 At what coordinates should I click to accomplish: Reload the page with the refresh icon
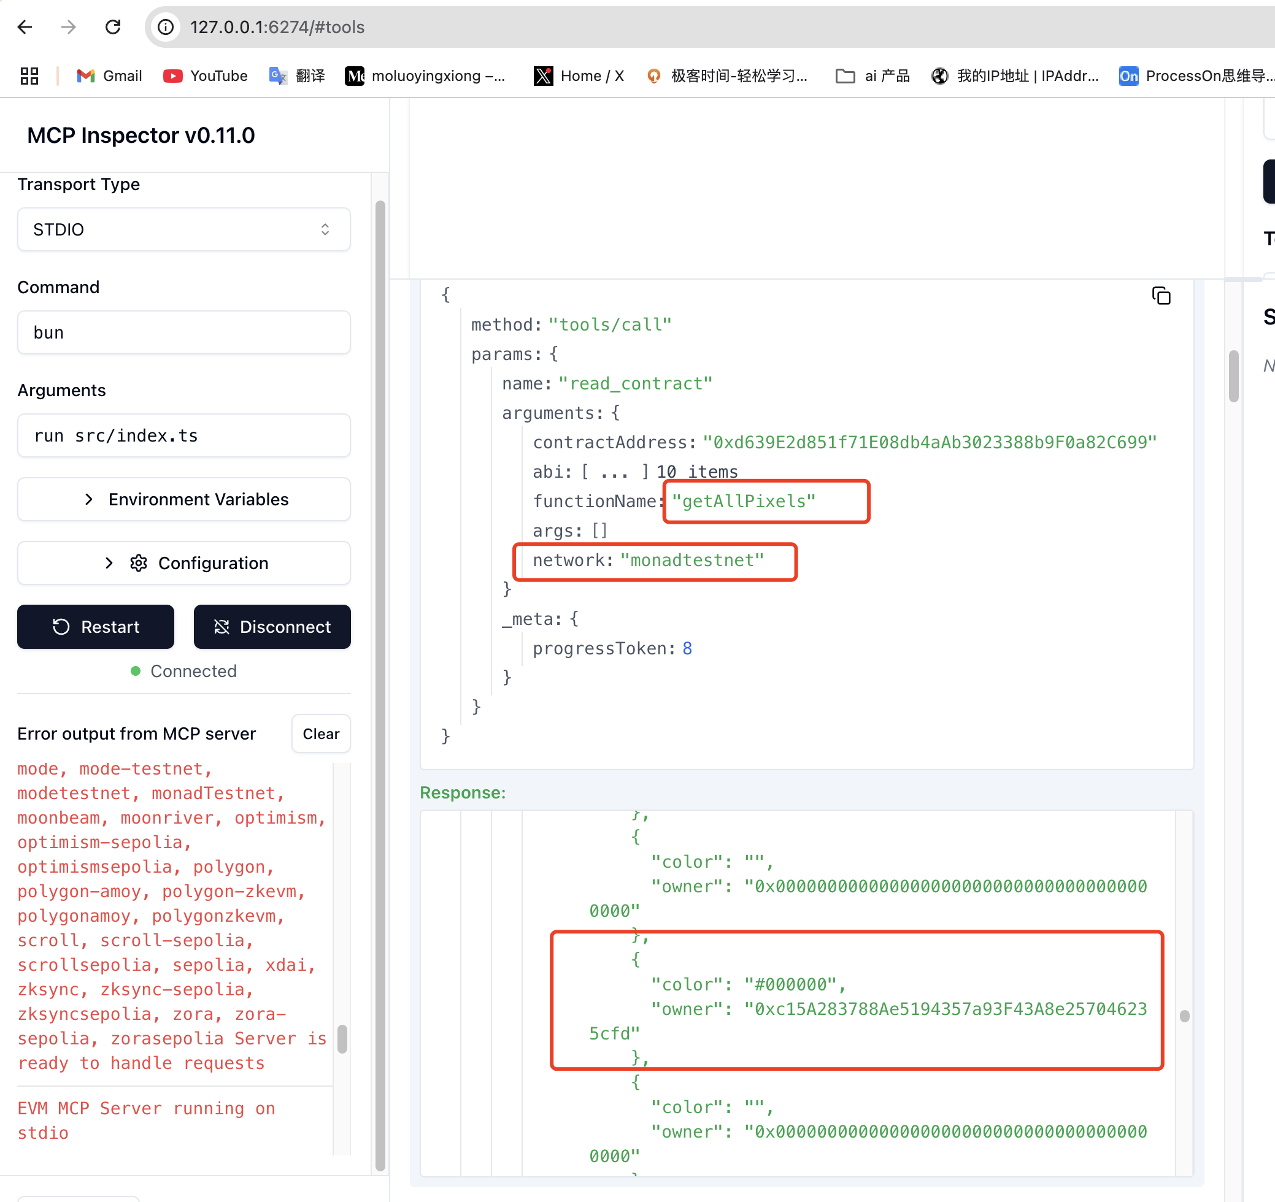(113, 27)
